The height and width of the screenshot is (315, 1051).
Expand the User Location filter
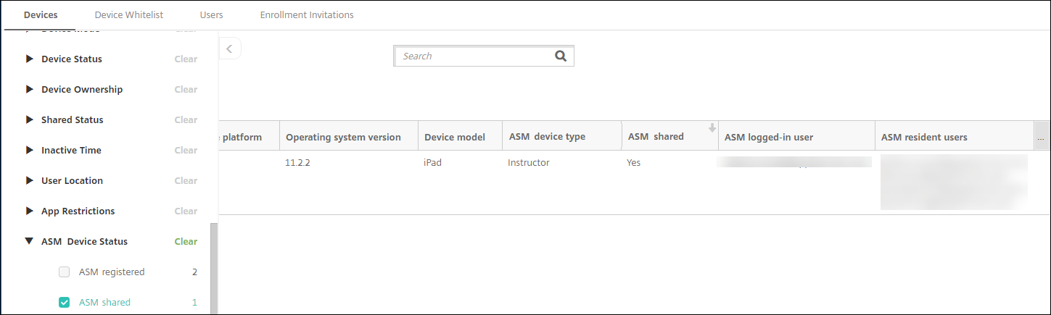(x=30, y=181)
